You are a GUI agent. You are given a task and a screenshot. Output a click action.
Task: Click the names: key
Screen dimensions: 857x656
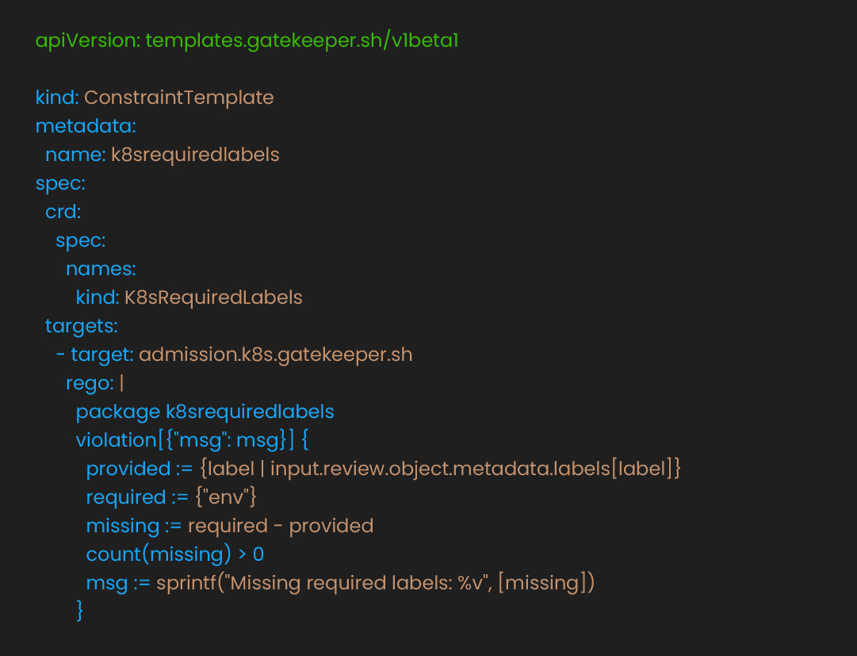pos(101,269)
